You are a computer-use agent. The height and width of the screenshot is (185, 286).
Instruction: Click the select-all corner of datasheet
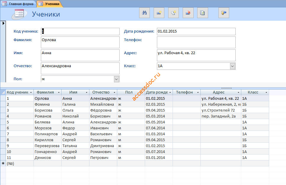pyautogui.click(x=3, y=92)
